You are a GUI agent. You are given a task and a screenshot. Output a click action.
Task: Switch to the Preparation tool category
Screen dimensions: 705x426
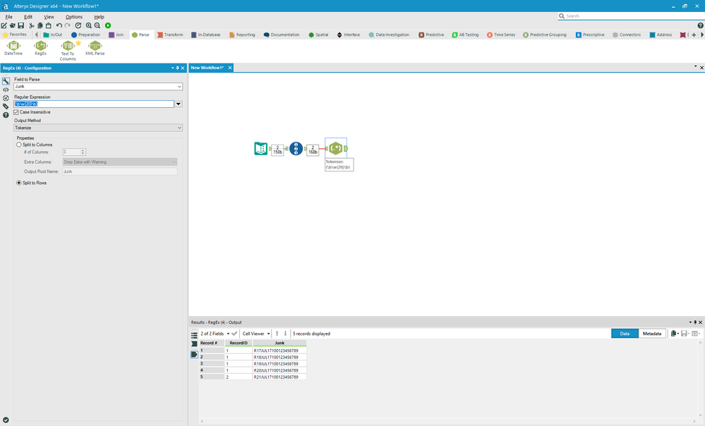(x=85, y=35)
